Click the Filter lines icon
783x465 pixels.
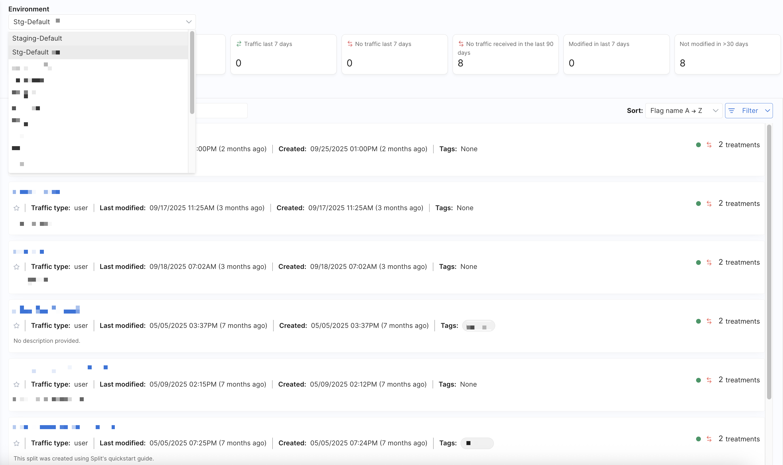(x=732, y=111)
